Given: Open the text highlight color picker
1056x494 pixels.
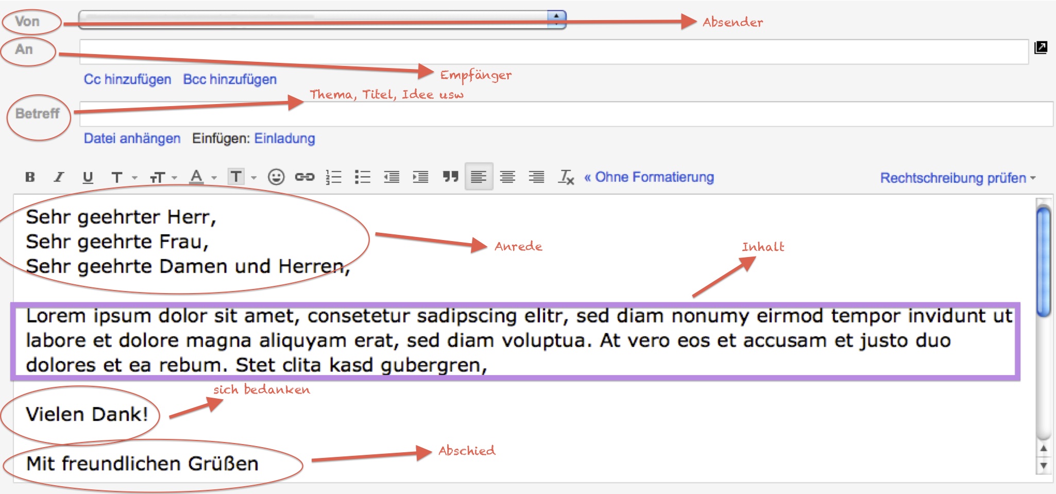Looking at the screenshot, I should [242, 177].
